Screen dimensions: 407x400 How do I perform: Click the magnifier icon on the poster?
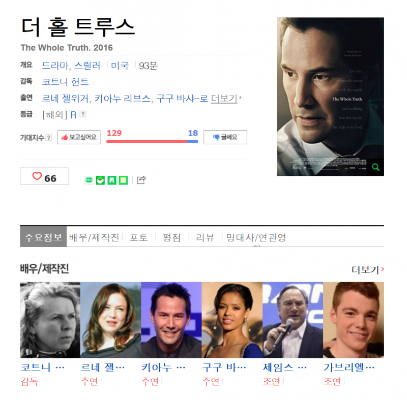click(x=375, y=167)
